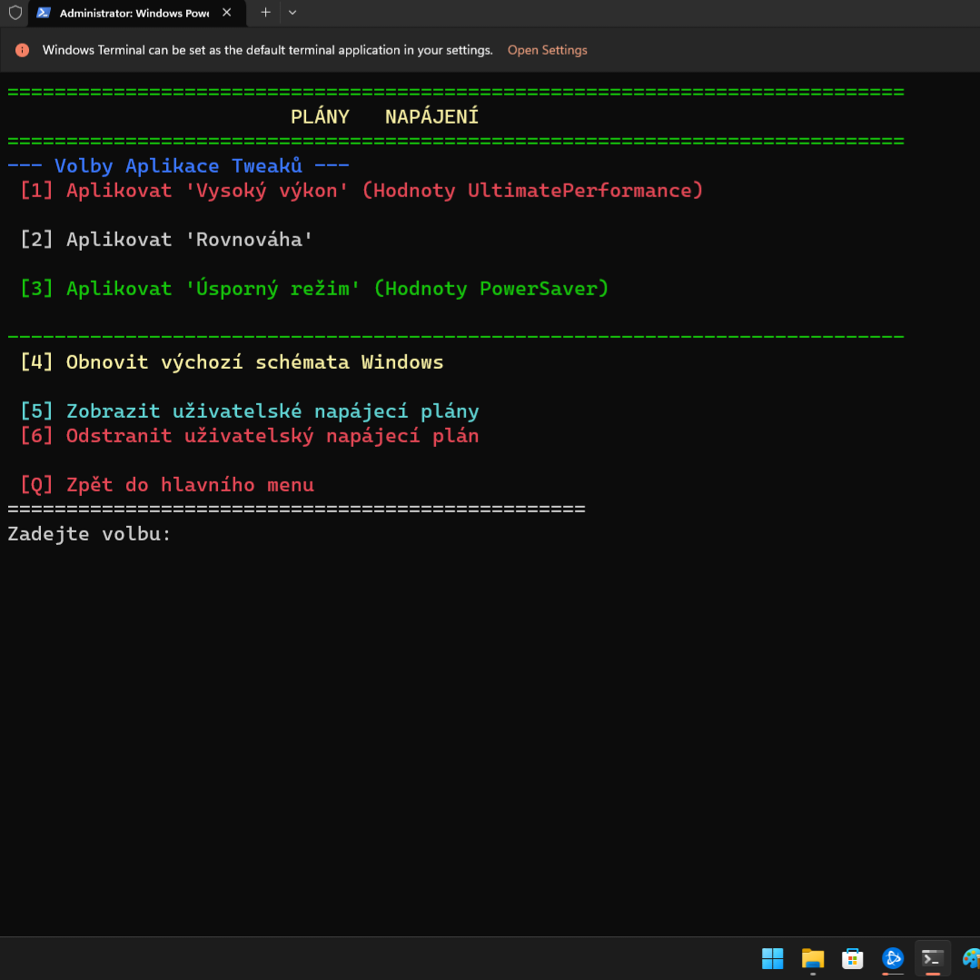Launch File Explorer from the taskbar

[812, 958]
